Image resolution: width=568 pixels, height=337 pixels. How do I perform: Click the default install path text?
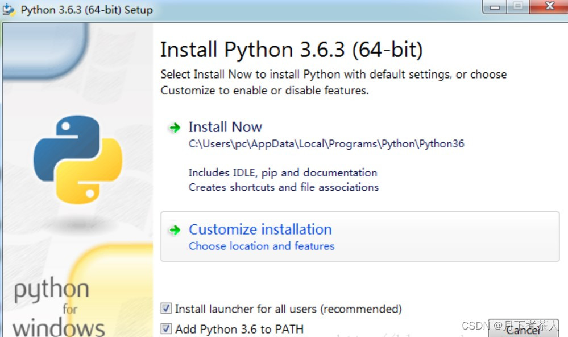click(326, 144)
